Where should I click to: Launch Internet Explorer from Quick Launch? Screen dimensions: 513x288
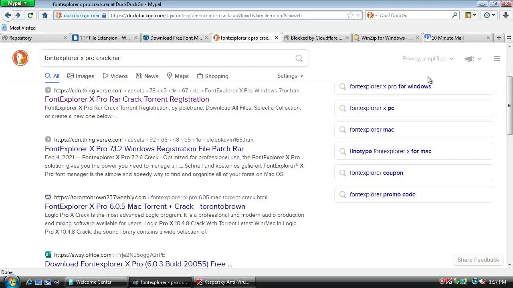point(29,282)
